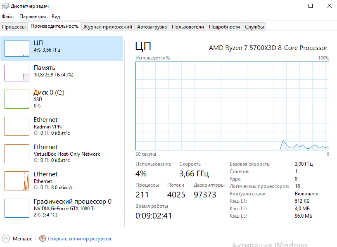Screen dimensions: 337x247
Task: Open the 'Вид' menu
Action: pos(56,17)
